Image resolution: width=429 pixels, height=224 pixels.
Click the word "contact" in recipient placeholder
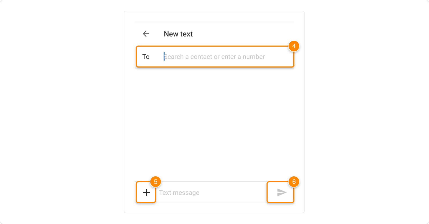pos(201,57)
